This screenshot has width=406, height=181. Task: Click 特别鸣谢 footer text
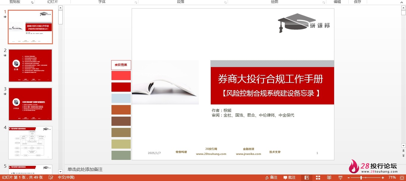(x=181, y=152)
